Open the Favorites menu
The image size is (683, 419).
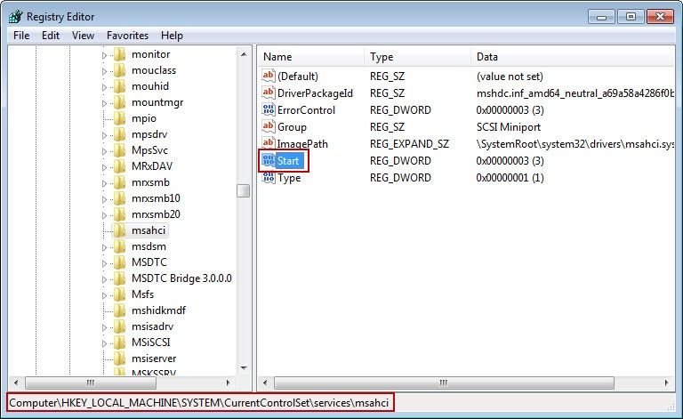tap(127, 36)
